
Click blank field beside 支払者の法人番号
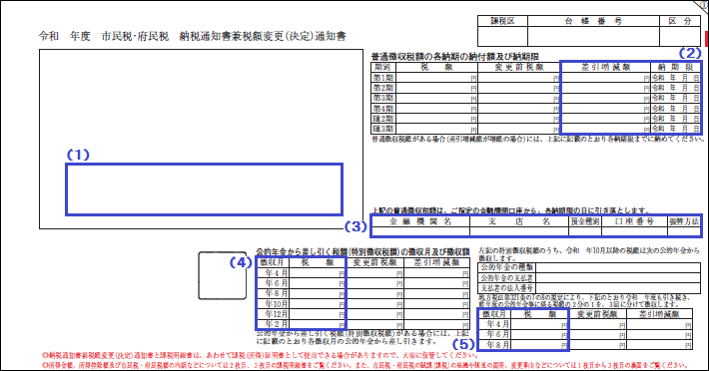point(618,288)
